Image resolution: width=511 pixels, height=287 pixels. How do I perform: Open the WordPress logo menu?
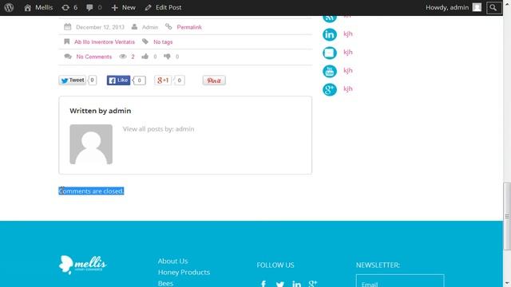coord(9,7)
